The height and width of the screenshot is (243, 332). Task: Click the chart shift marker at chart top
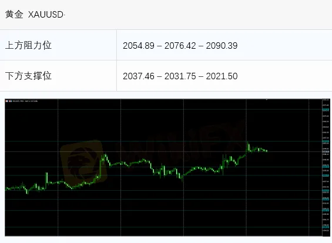tap(267, 99)
